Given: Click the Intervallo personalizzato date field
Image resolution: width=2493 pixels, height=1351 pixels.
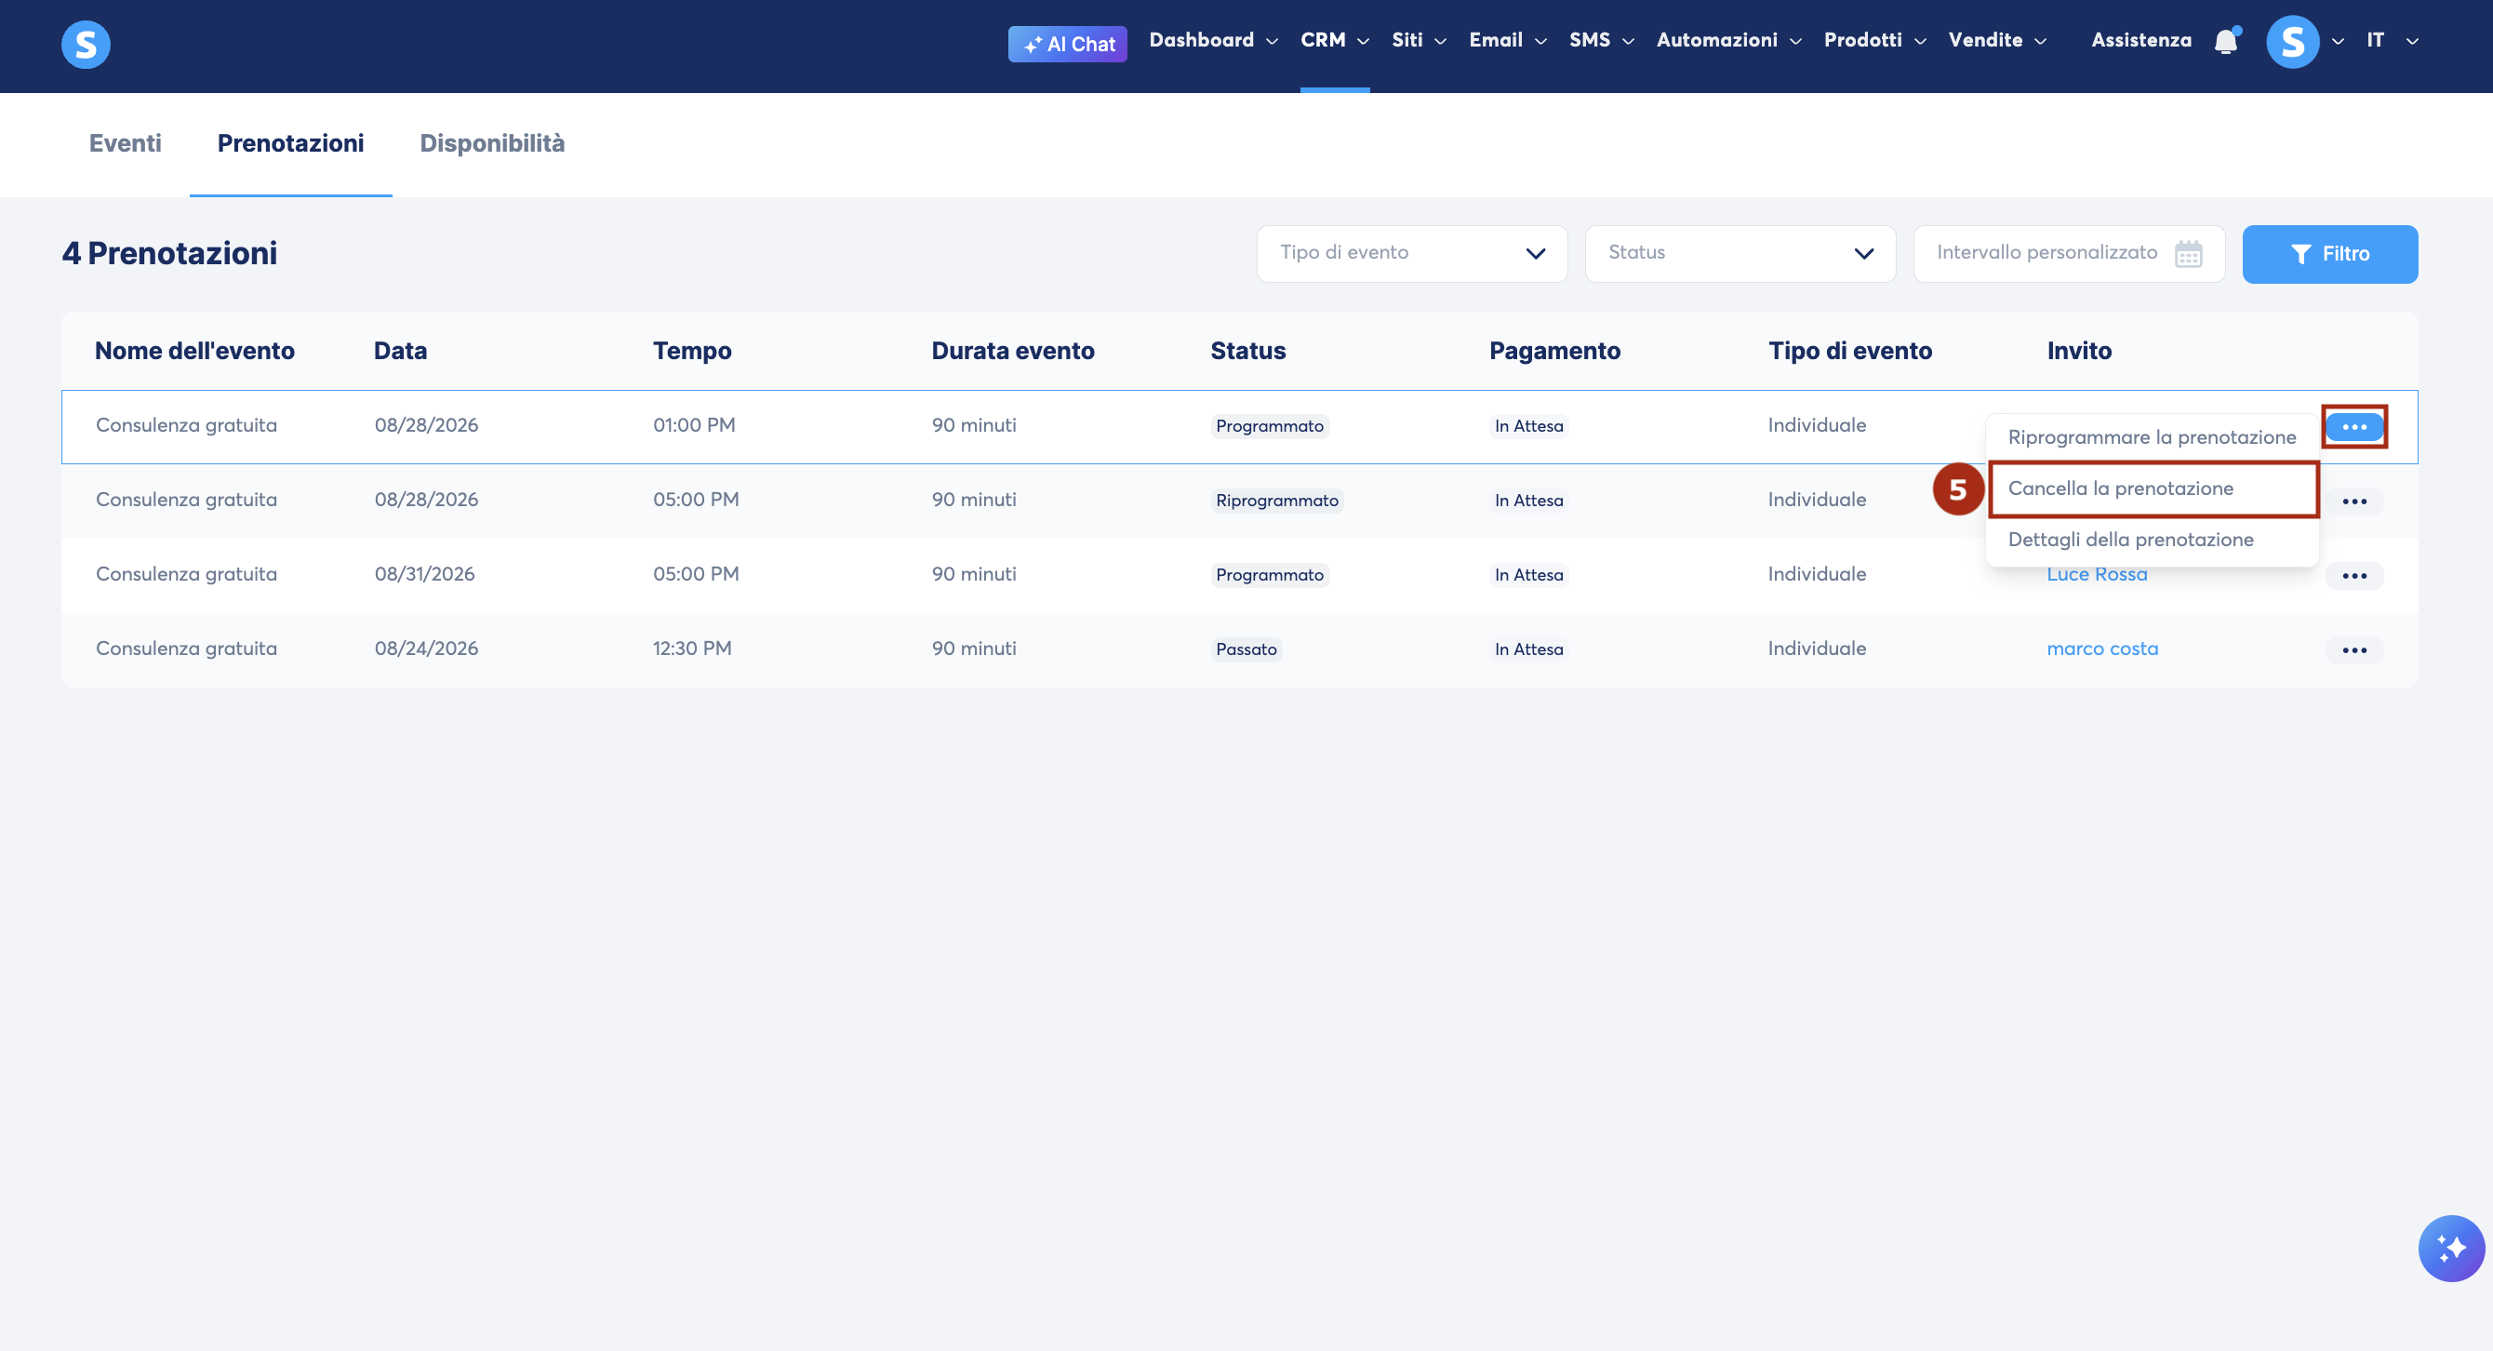Looking at the screenshot, I should [2068, 254].
